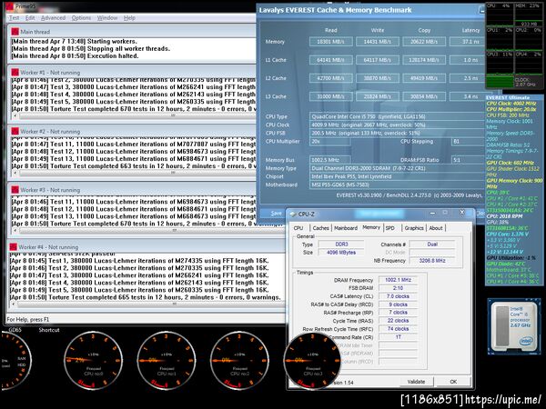Image resolution: width=546 pixels, height=409 pixels.
Task: Click the Intel Core i5 processor gadget
Action: [514, 326]
